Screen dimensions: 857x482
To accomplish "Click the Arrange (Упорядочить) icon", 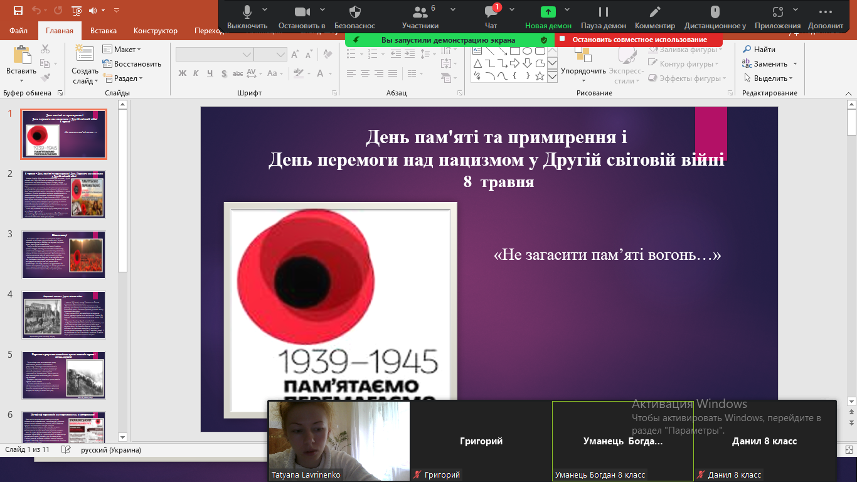I will (x=583, y=55).
